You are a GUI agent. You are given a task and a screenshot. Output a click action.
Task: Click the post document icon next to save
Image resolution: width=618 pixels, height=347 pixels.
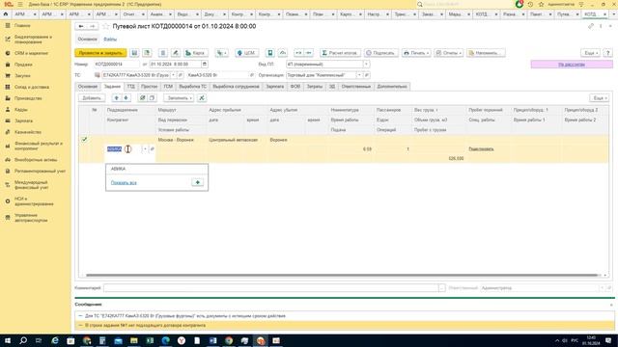pos(147,53)
